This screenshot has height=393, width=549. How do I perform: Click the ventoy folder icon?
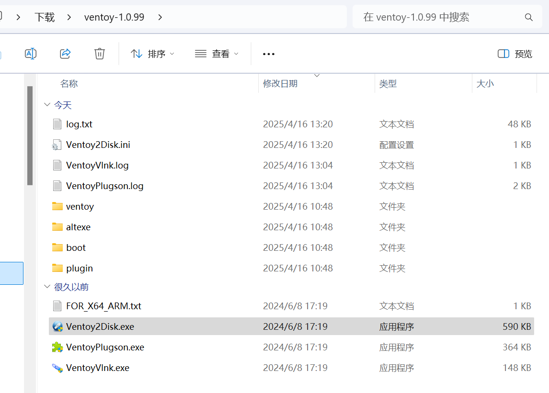57,206
